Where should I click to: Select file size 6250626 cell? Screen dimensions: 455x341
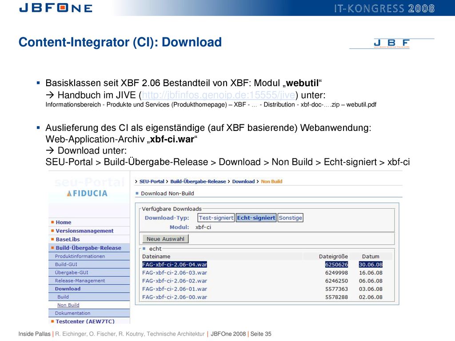(x=336, y=265)
